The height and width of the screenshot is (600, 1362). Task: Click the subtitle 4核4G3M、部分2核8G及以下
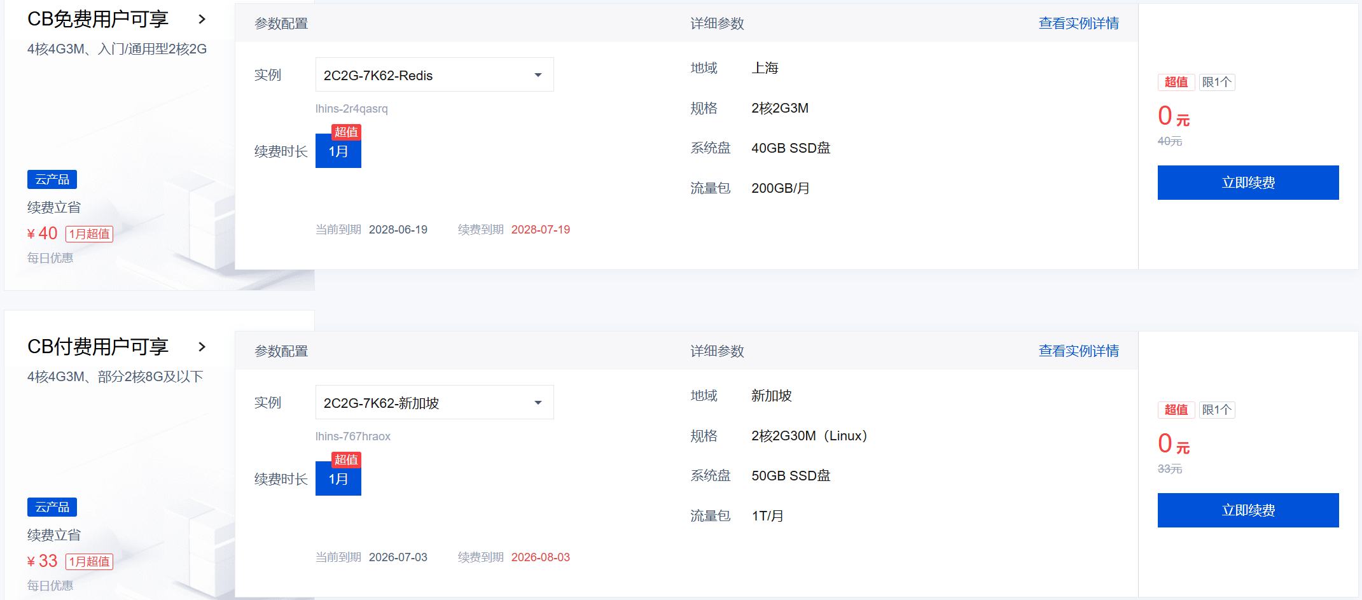(x=115, y=377)
